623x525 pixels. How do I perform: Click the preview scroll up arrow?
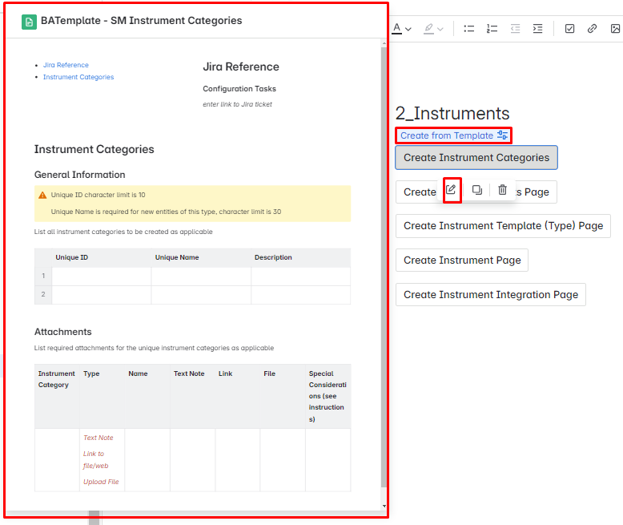[384, 43]
